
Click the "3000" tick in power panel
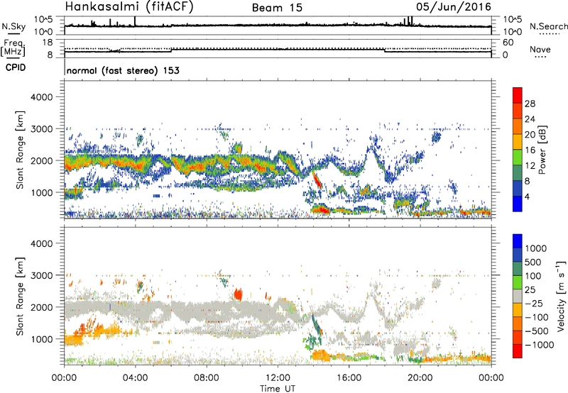[x=42, y=129]
